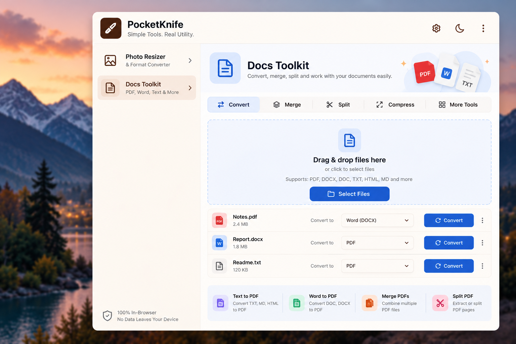Click the Split PDF scissors icon

(440, 303)
